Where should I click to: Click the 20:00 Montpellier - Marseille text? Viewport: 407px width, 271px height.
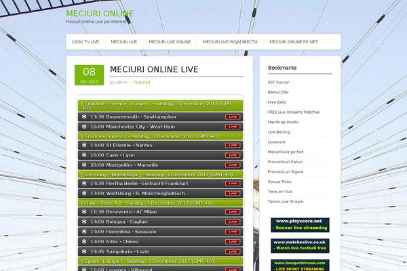(x=124, y=165)
